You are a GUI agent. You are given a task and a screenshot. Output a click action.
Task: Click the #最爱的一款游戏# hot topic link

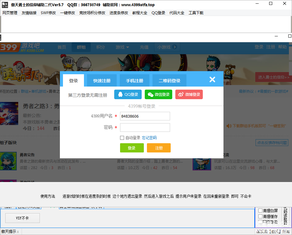point(273,91)
